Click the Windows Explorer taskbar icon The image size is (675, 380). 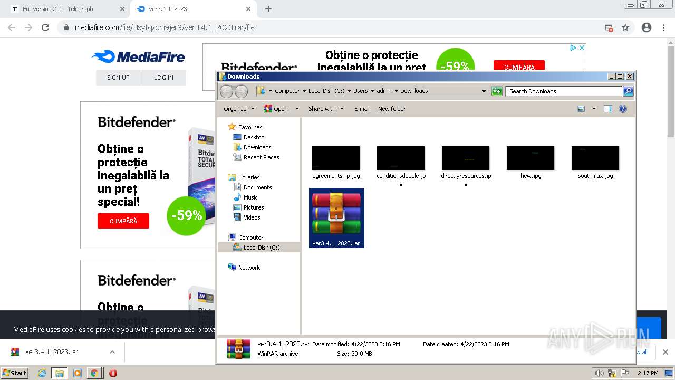coord(60,373)
